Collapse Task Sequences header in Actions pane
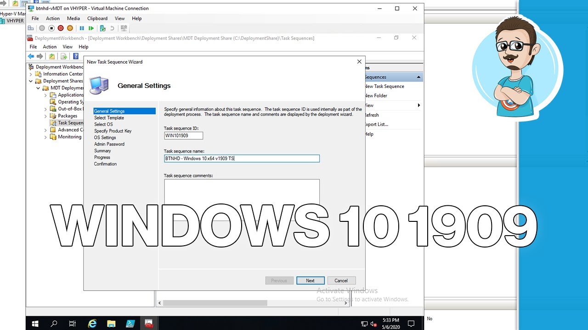Viewport: 588px width, 330px height. pos(418,77)
